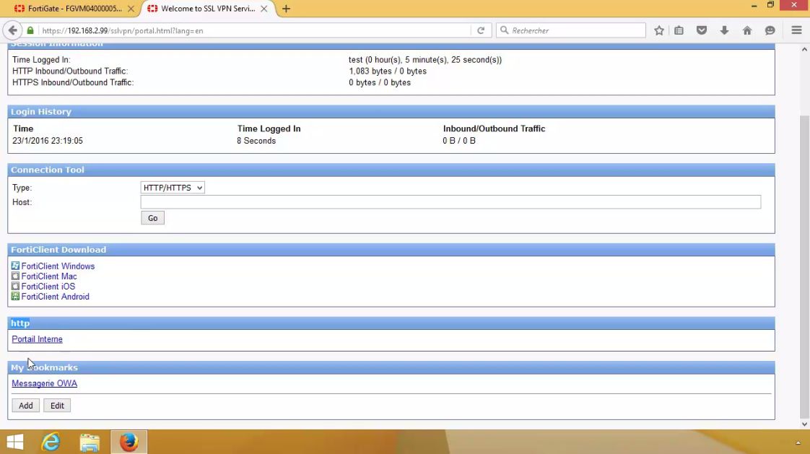Click the FortiClient iOS icon

[15, 286]
